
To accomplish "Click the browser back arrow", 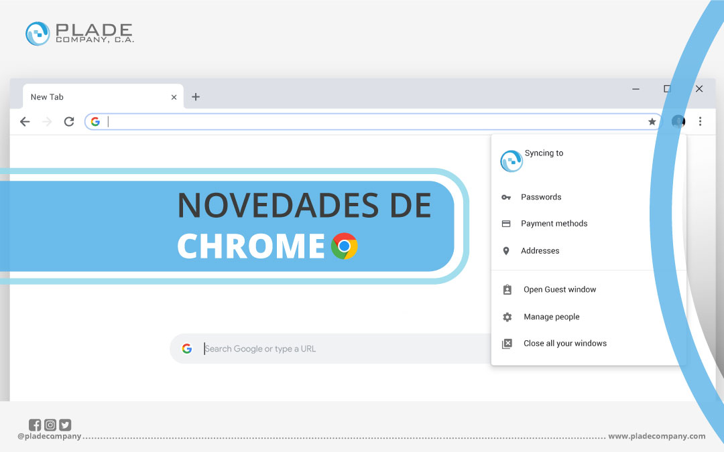I will pos(25,122).
